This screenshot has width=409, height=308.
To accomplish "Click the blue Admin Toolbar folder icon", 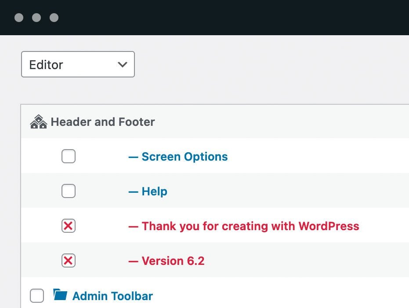I will point(60,294).
